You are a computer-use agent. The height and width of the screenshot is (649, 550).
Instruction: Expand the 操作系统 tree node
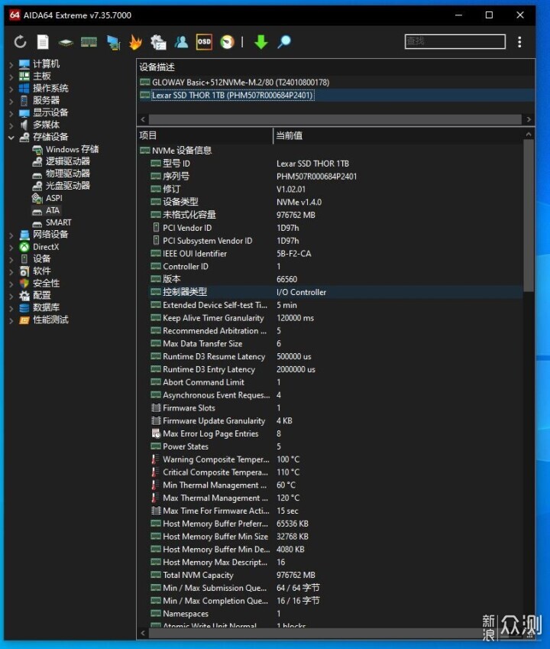(11, 89)
